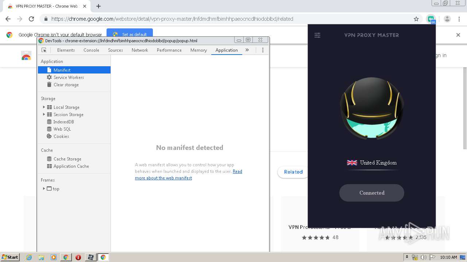
Task: Click the Storage section heading
Action: pyautogui.click(x=48, y=99)
